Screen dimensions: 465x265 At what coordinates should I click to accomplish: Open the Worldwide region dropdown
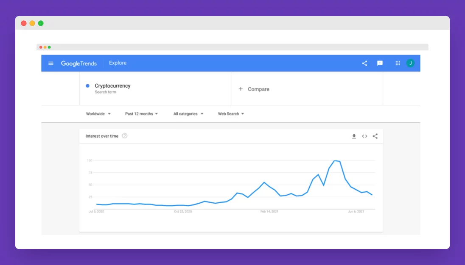pyautogui.click(x=98, y=113)
